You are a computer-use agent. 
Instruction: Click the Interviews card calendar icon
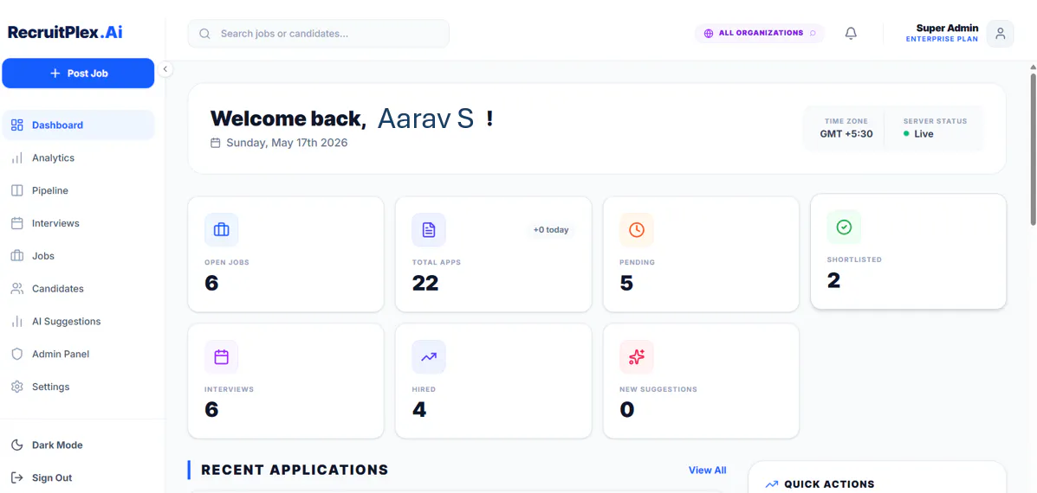[222, 357]
